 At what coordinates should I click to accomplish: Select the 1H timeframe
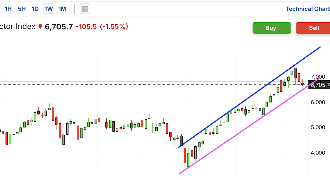[x=8, y=9]
